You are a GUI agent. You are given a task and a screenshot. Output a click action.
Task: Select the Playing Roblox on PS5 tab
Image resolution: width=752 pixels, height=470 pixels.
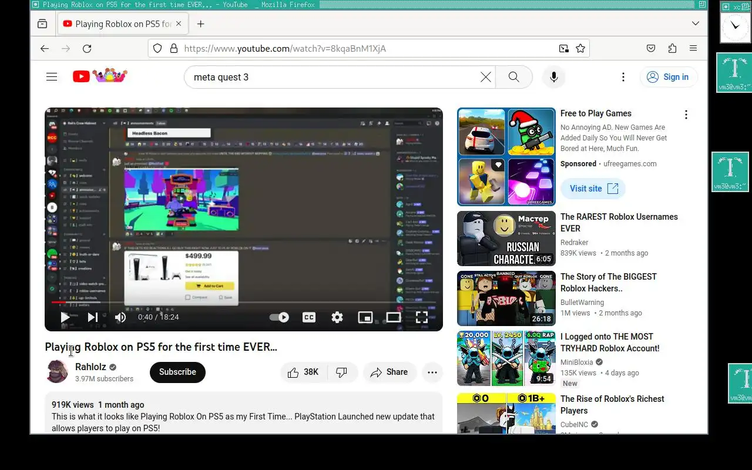click(x=123, y=24)
